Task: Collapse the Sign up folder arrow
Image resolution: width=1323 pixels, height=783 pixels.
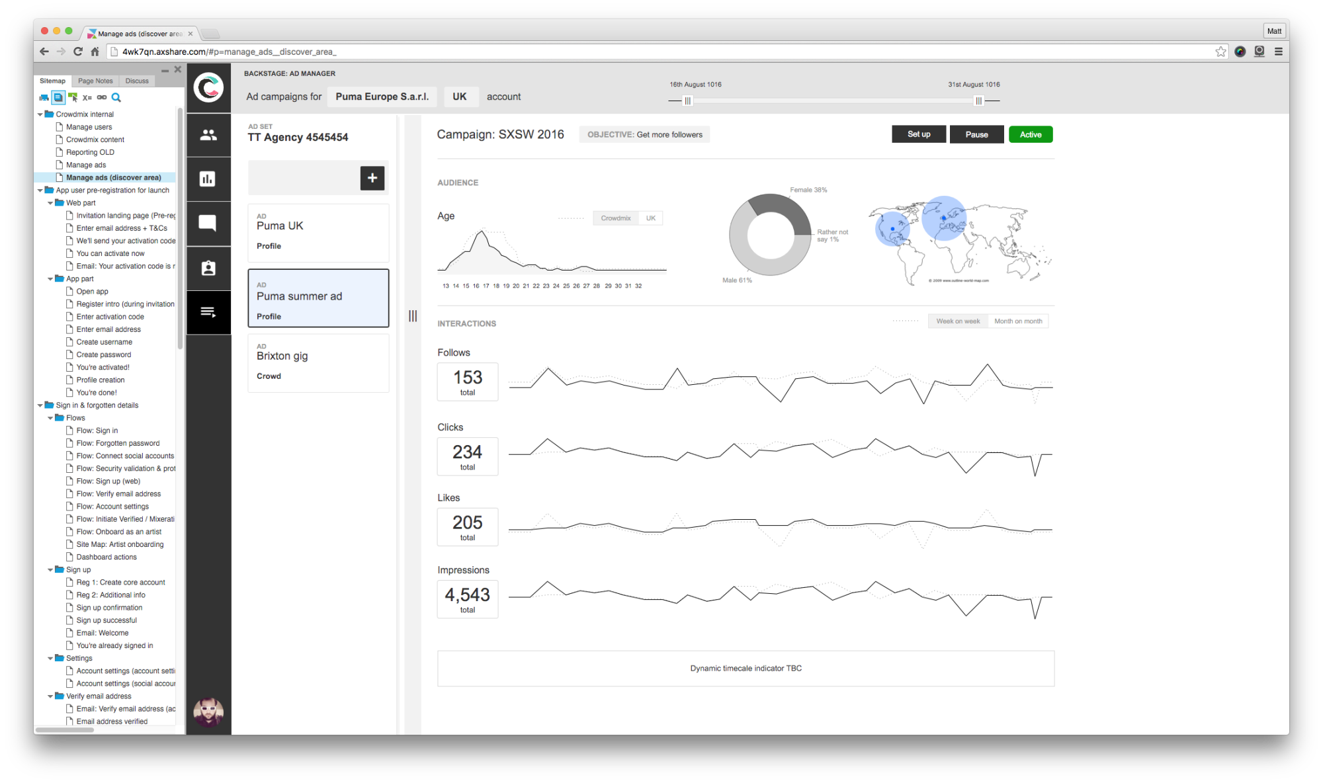Action: coord(50,570)
